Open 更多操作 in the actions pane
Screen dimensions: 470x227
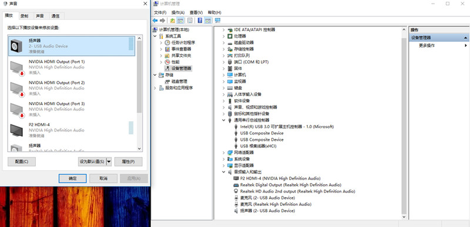(x=427, y=46)
